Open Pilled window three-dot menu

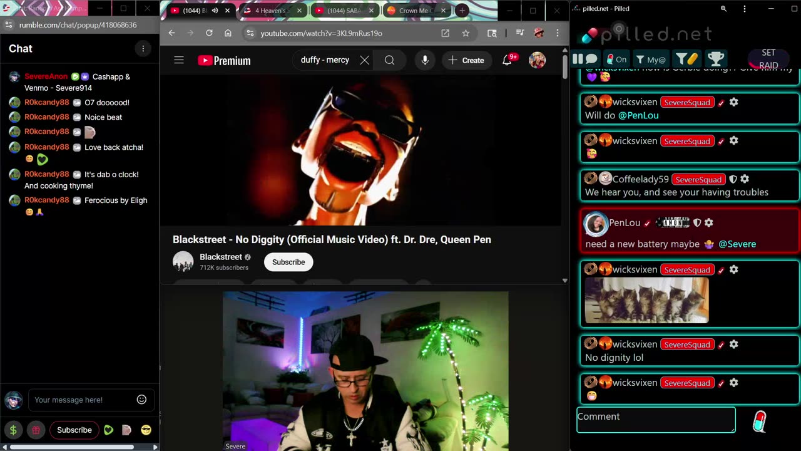point(744,9)
